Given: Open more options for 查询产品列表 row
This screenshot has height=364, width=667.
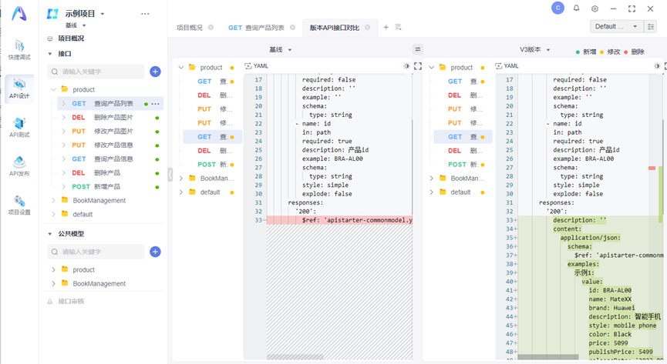Looking at the screenshot, I should tap(155, 104).
